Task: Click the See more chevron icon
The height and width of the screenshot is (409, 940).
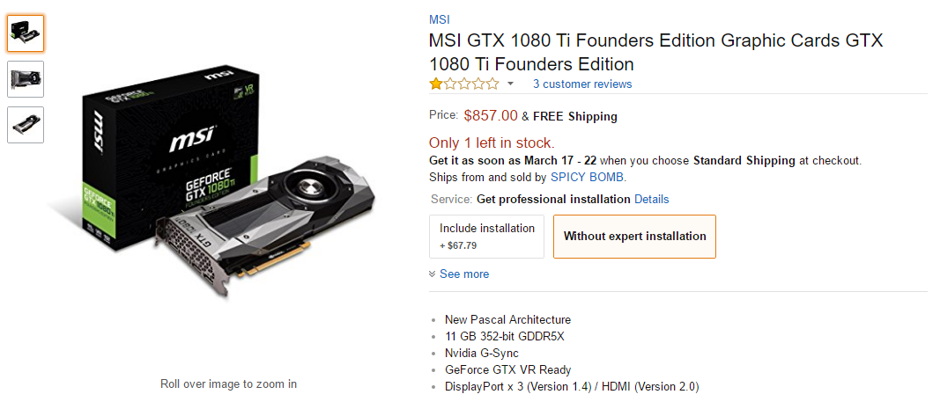Action: pos(433,274)
